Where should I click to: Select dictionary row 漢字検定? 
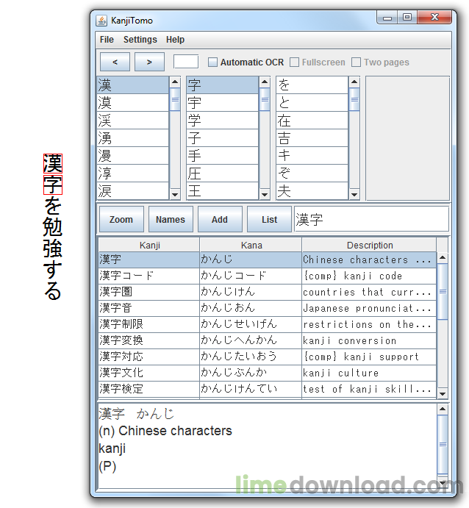[268, 389]
